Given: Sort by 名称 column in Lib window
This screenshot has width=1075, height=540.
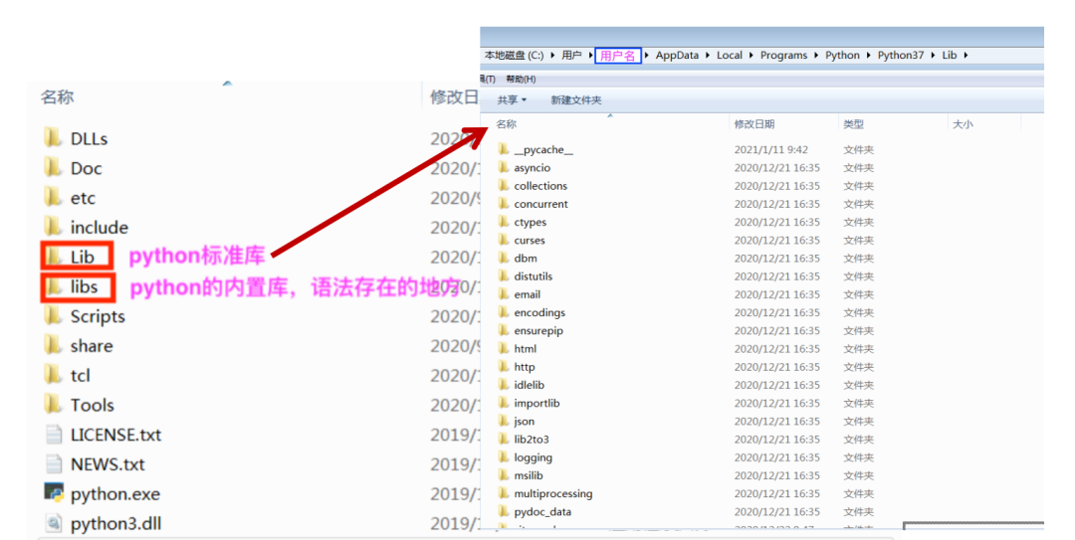Looking at the screenshot, I should [506, 124].
